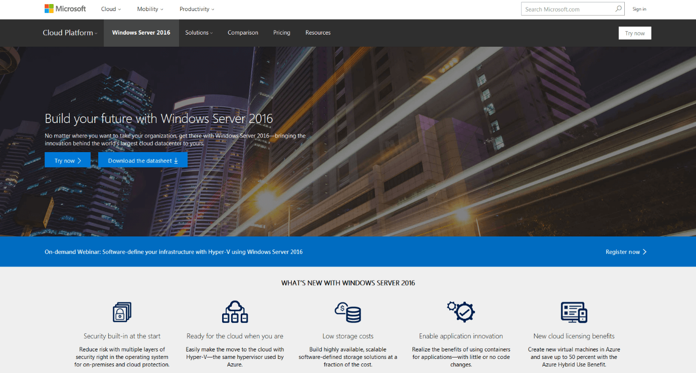Click the Security built-in lock icon
Viewport: 696px width, 373px height.
122,312
